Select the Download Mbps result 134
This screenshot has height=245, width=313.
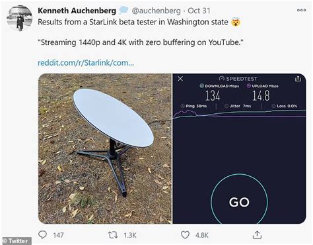(x=213, y=96)
